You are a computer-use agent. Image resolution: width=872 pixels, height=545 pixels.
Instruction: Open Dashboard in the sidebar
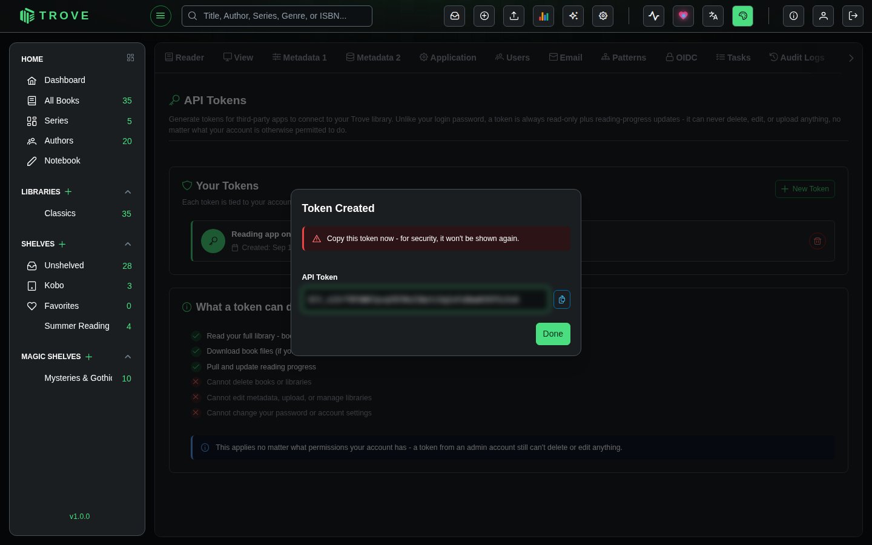coord(78,80)
